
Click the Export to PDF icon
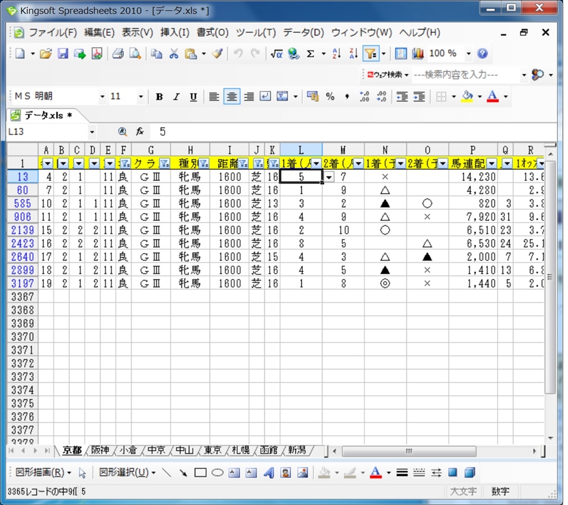97,54
